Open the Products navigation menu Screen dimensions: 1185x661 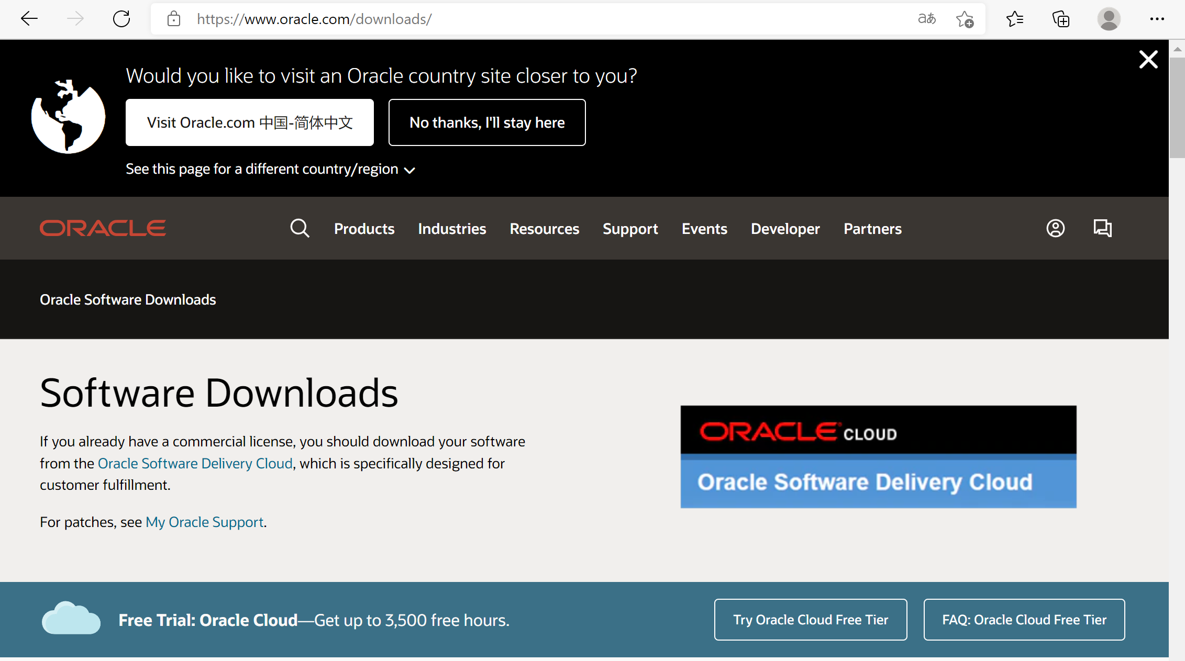(x=364, y=229)
